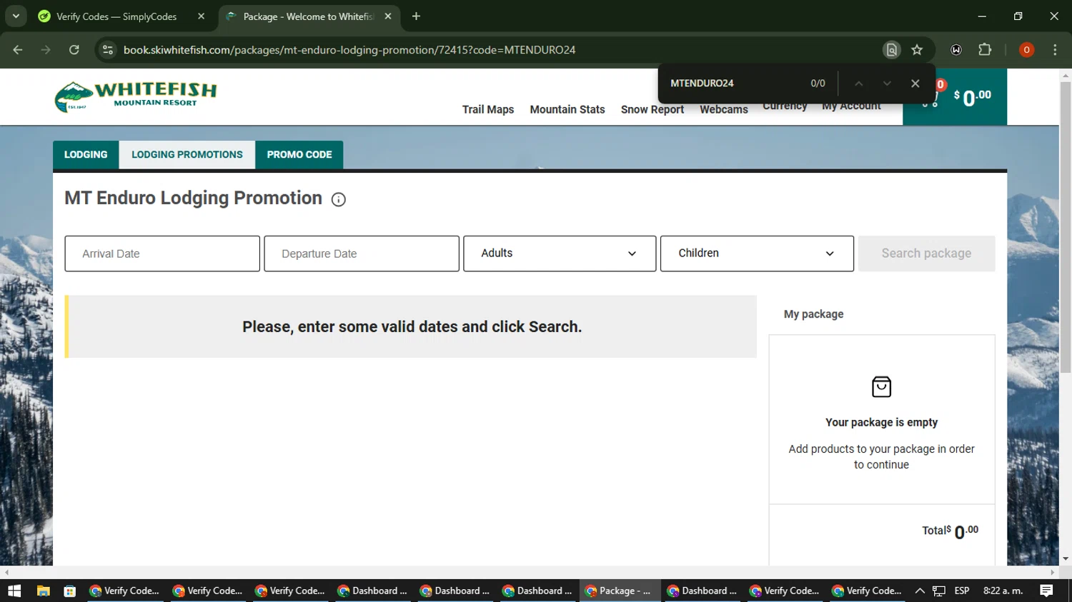This screenshot has height=602, width=1072.
Task: Close the Package - Welcome to Whitefish tab
Action: [388, 16]
